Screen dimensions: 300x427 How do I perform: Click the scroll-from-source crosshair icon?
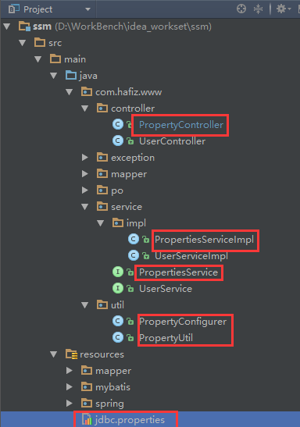coord(241,9)
